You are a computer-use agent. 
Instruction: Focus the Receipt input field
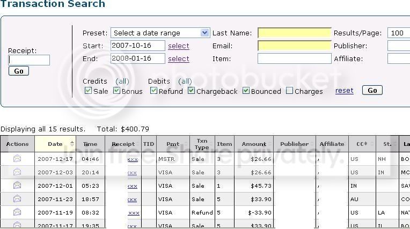click(x=29, y=60)
